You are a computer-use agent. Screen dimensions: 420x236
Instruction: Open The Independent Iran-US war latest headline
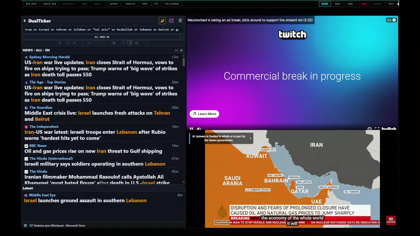tap(95, 135)
